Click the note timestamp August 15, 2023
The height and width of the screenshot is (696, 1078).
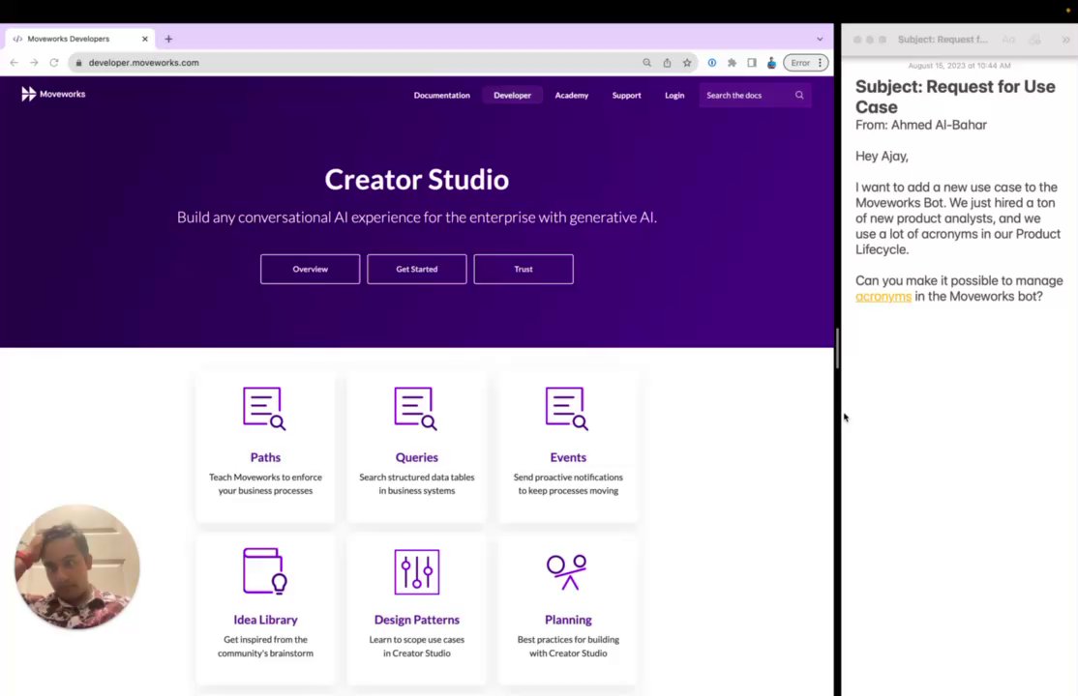pyautogui.click(x=959, y=66)
